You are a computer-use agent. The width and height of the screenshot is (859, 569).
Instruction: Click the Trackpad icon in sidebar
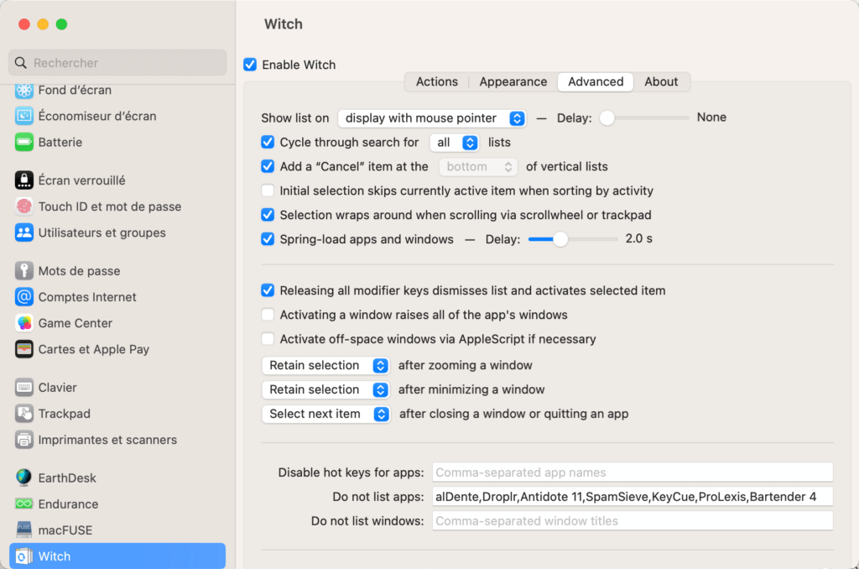pos(24,414)
